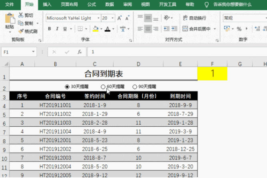267x178 pixels.
Task: Open fill color dropdown arrow
Action: point(102,29)
